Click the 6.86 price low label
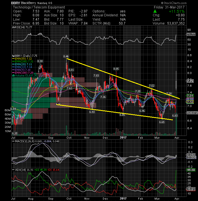 122,115
